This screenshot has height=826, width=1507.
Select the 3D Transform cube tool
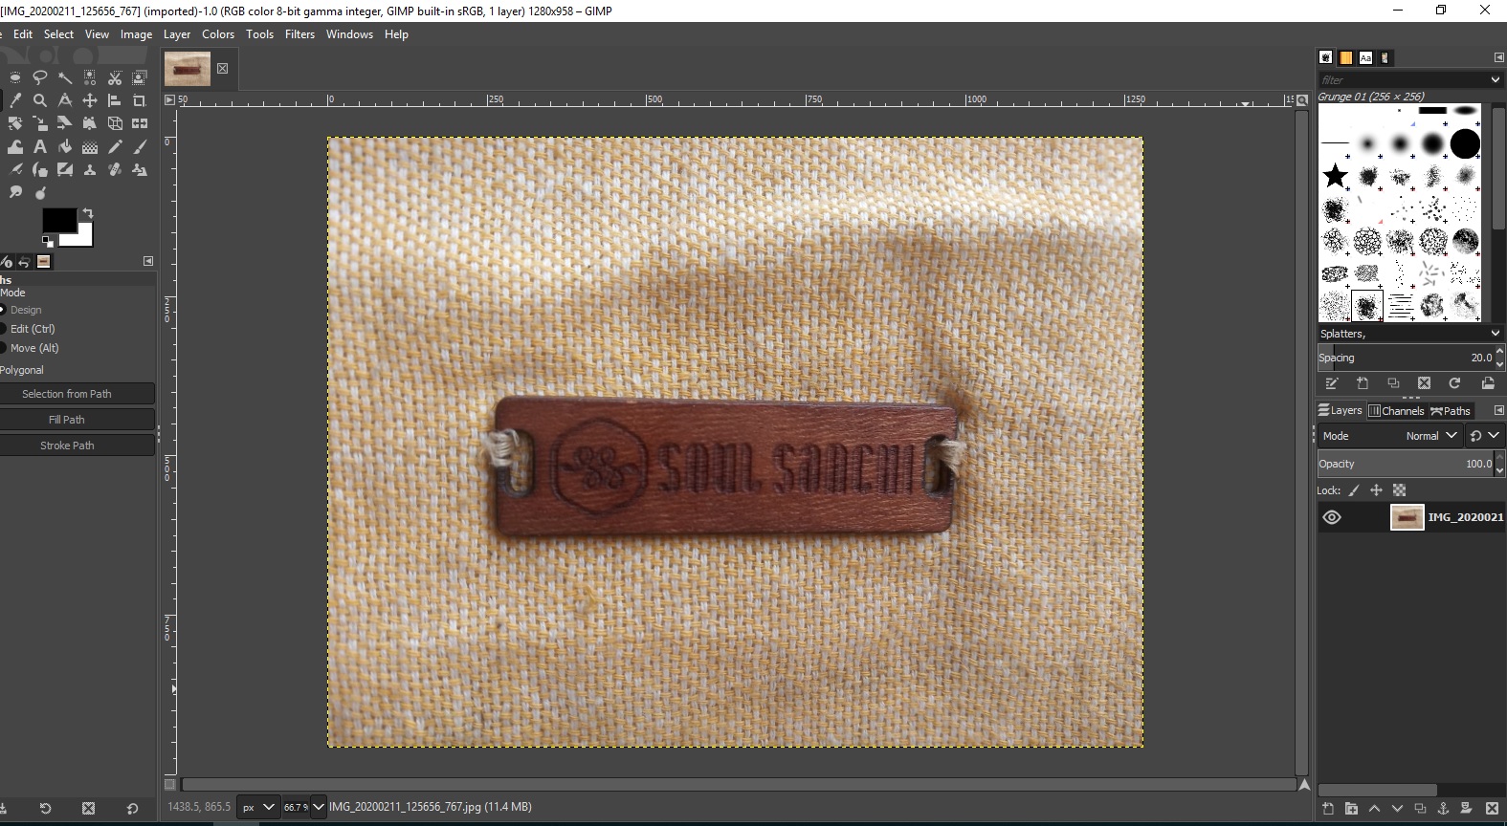click(115, 123)
